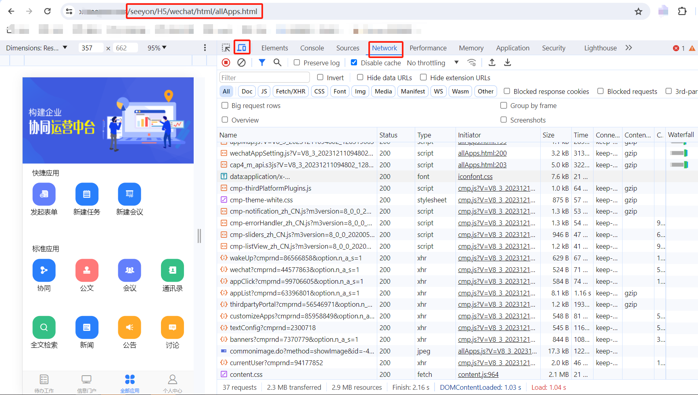Check the Hide data URLs option
The height and width of the screenshot is (395, 698).
click(360, 77)
